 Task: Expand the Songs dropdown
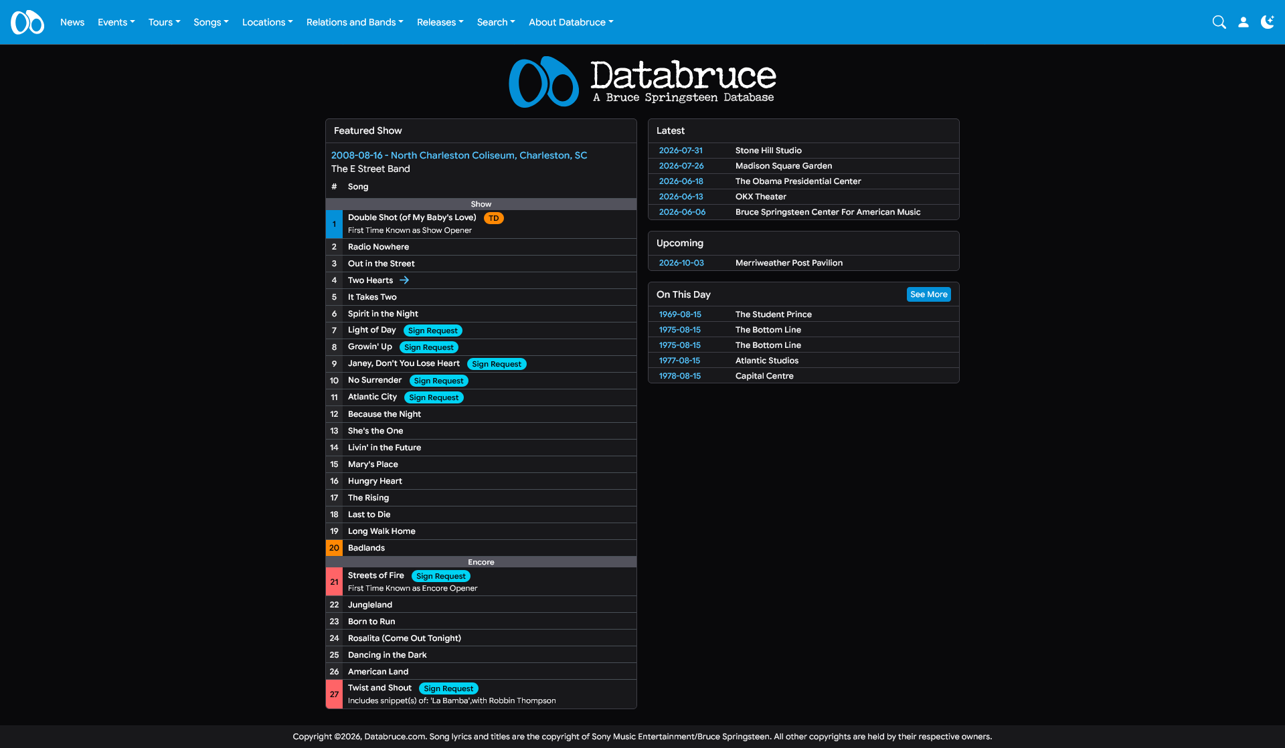(x=211, y=22)
